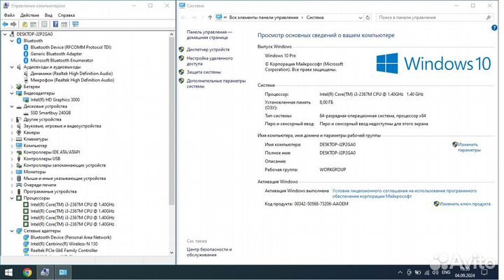Screen dimensions: 504x280
Task: Show hidden tray icons chevron
Action: (x=400, y=272)
